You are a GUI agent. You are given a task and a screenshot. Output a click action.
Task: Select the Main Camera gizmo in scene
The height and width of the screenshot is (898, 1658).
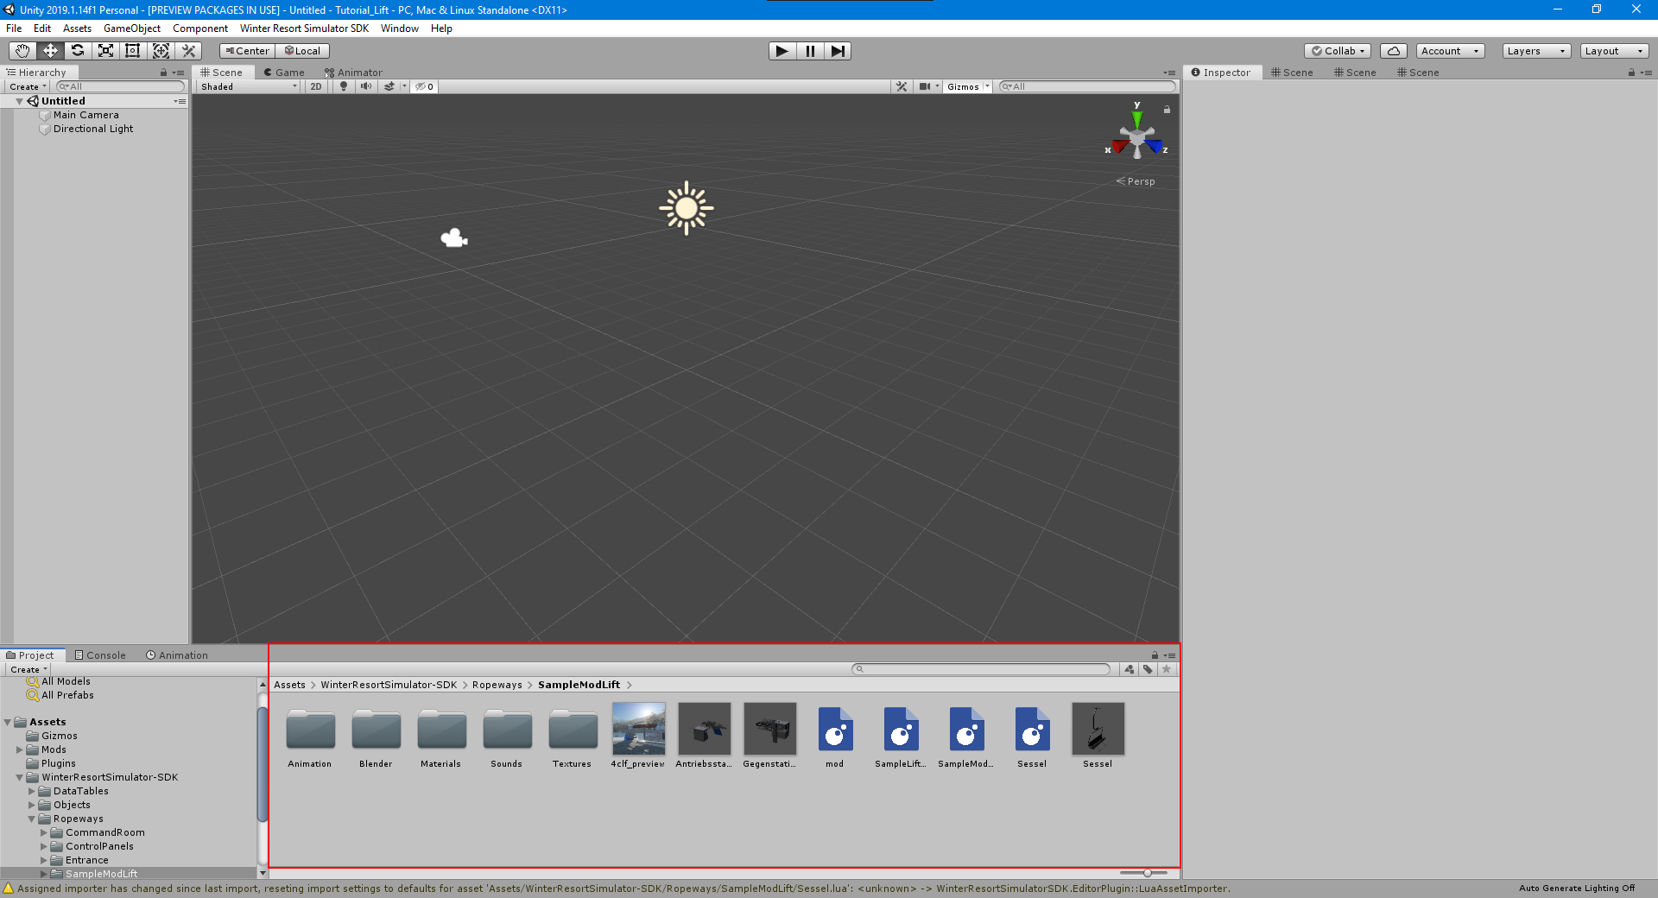coord(454,238)
